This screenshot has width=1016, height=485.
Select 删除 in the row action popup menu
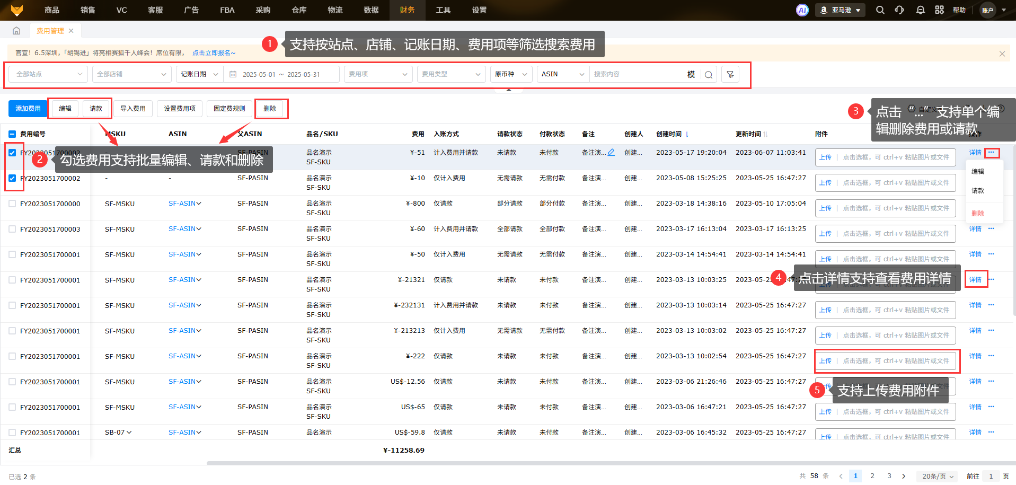(x=978, y=214)
